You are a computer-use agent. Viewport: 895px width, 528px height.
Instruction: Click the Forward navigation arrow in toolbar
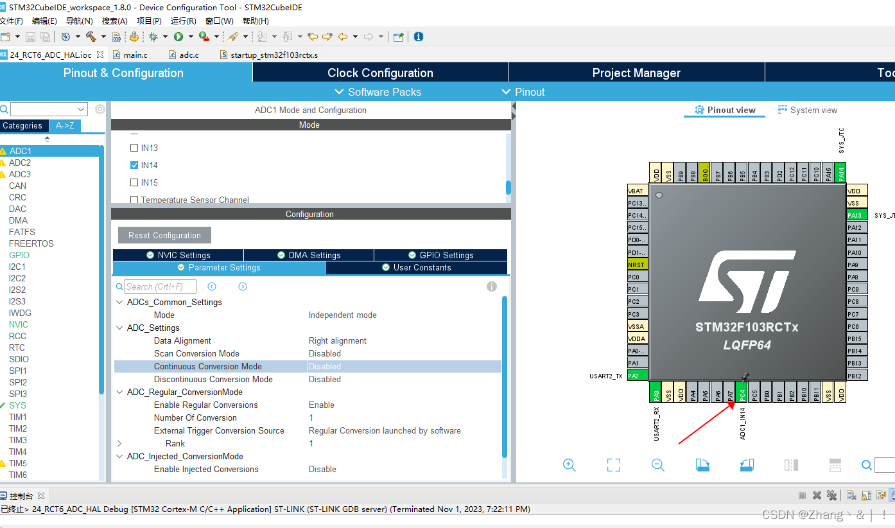pos(369,37)
